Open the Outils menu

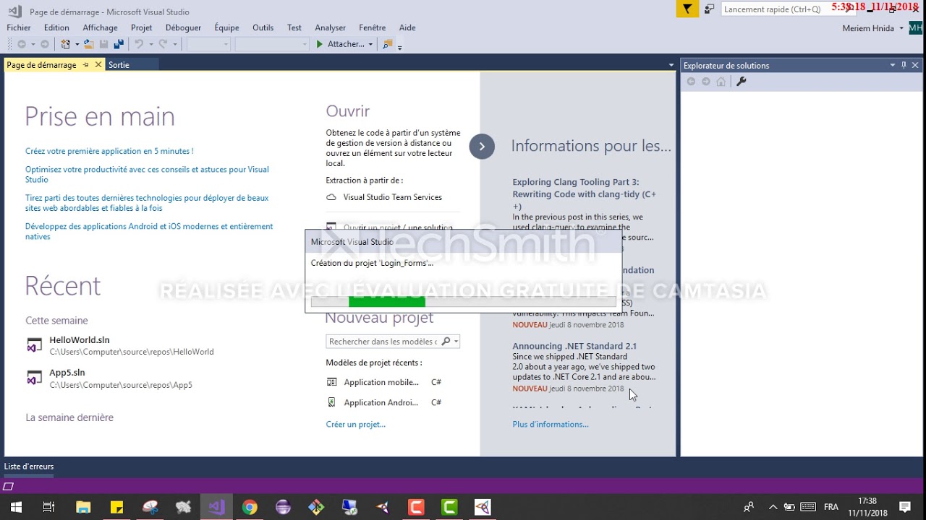coord(263,27)
